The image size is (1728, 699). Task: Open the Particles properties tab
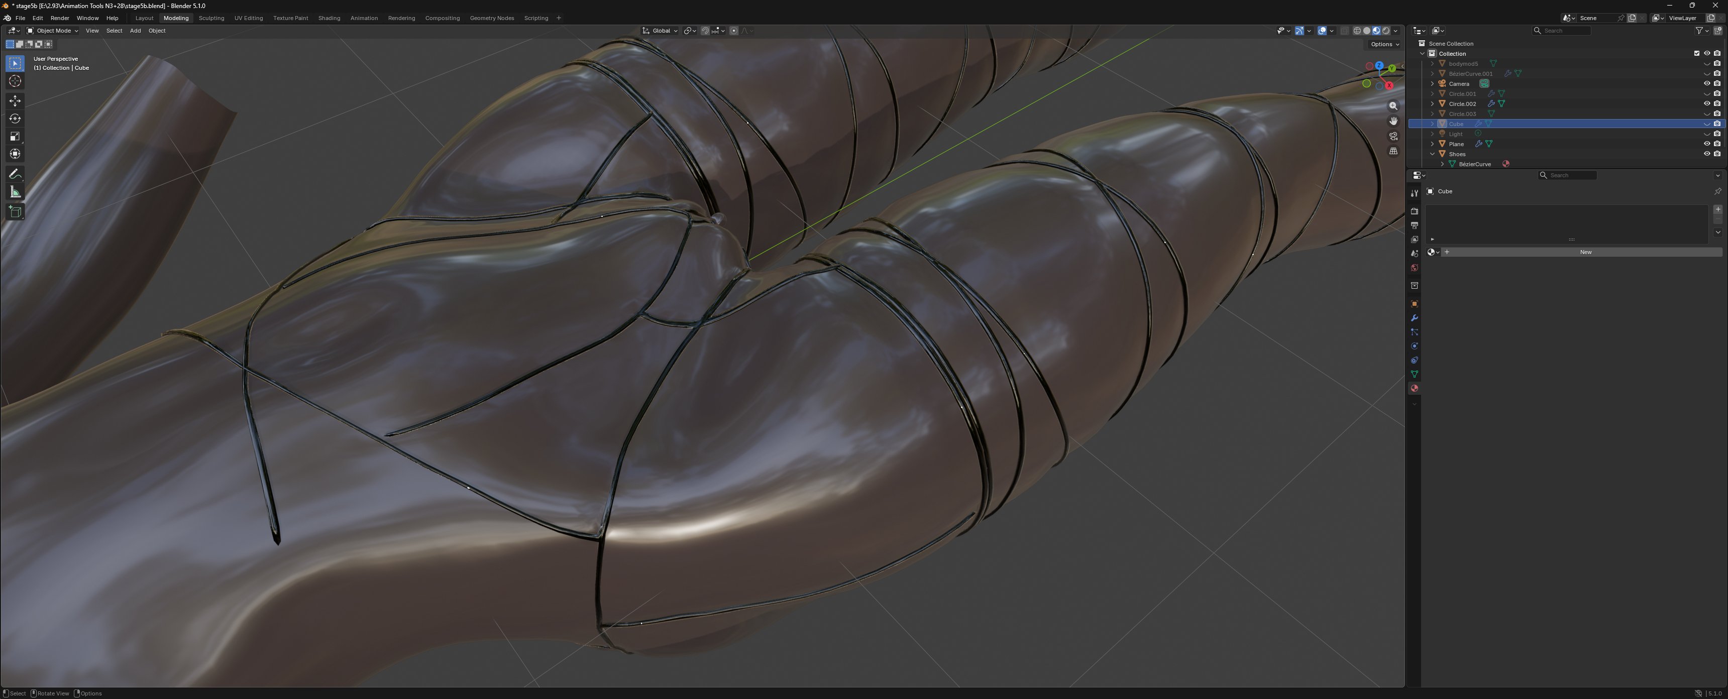[1414, 332]
